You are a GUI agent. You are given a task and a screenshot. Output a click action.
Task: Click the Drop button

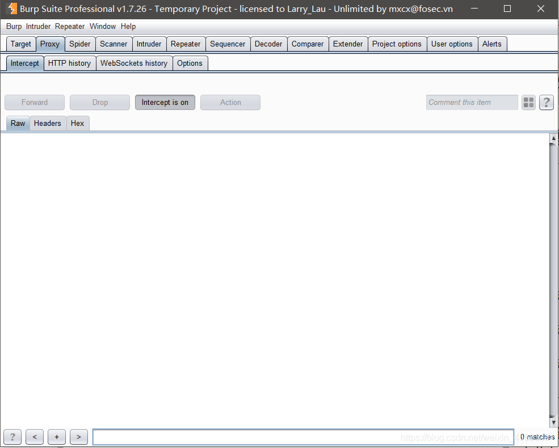(100, 103)
